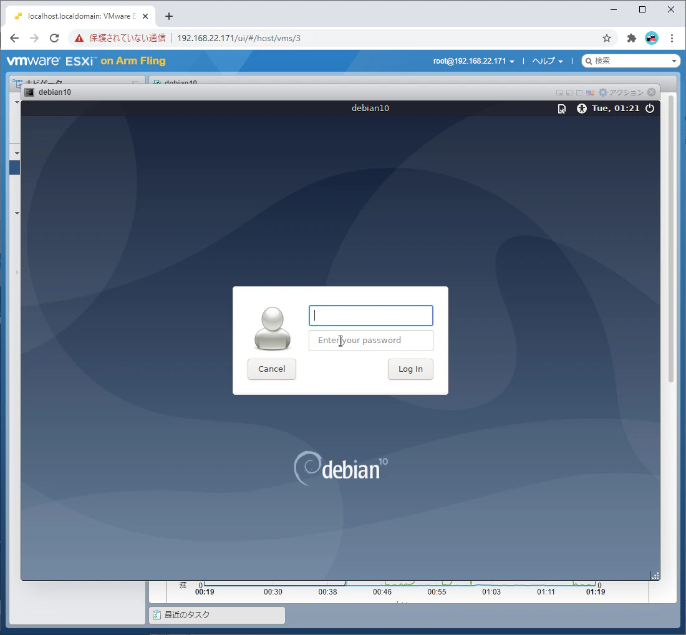686x635 pixels.
Task: Expand the search field dropdown arrow
Action: [x=674, y=61]
